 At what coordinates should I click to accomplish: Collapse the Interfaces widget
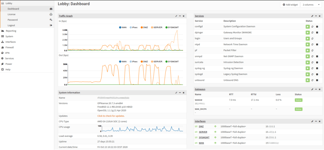(316, 121)
